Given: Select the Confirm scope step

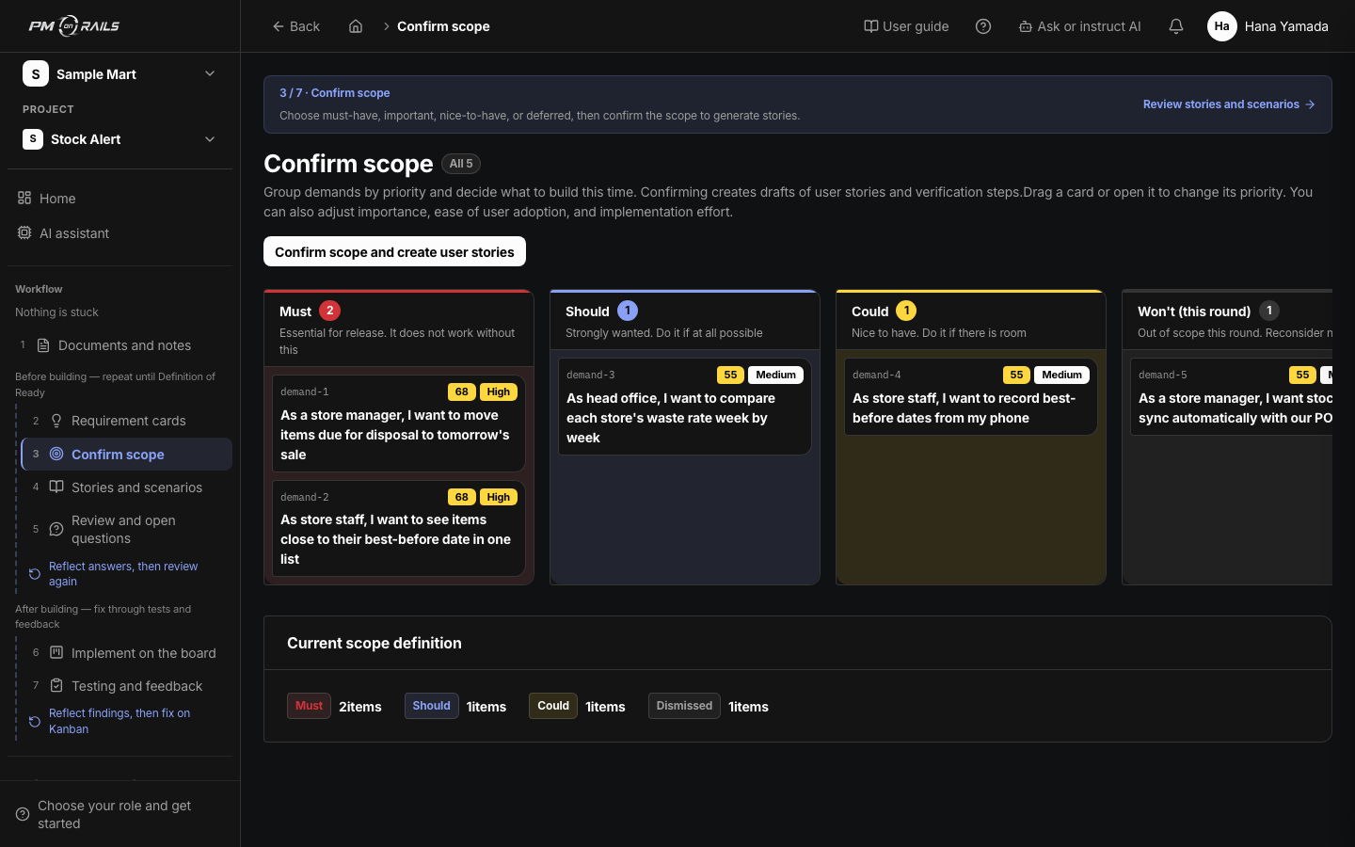Looking at the screenshot, I should click(127, 454).
